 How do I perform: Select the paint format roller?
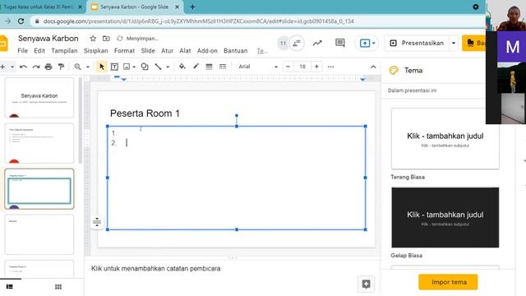click(x=61, y=67)
